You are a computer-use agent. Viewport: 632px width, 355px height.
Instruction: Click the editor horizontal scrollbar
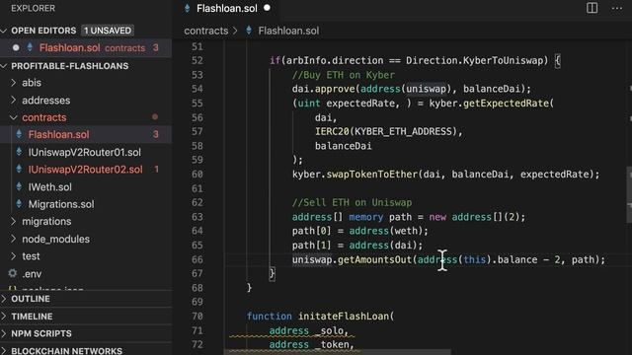[337, 352]
